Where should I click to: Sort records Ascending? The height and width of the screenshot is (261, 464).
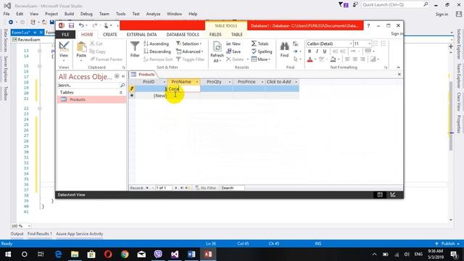(157, 43)
